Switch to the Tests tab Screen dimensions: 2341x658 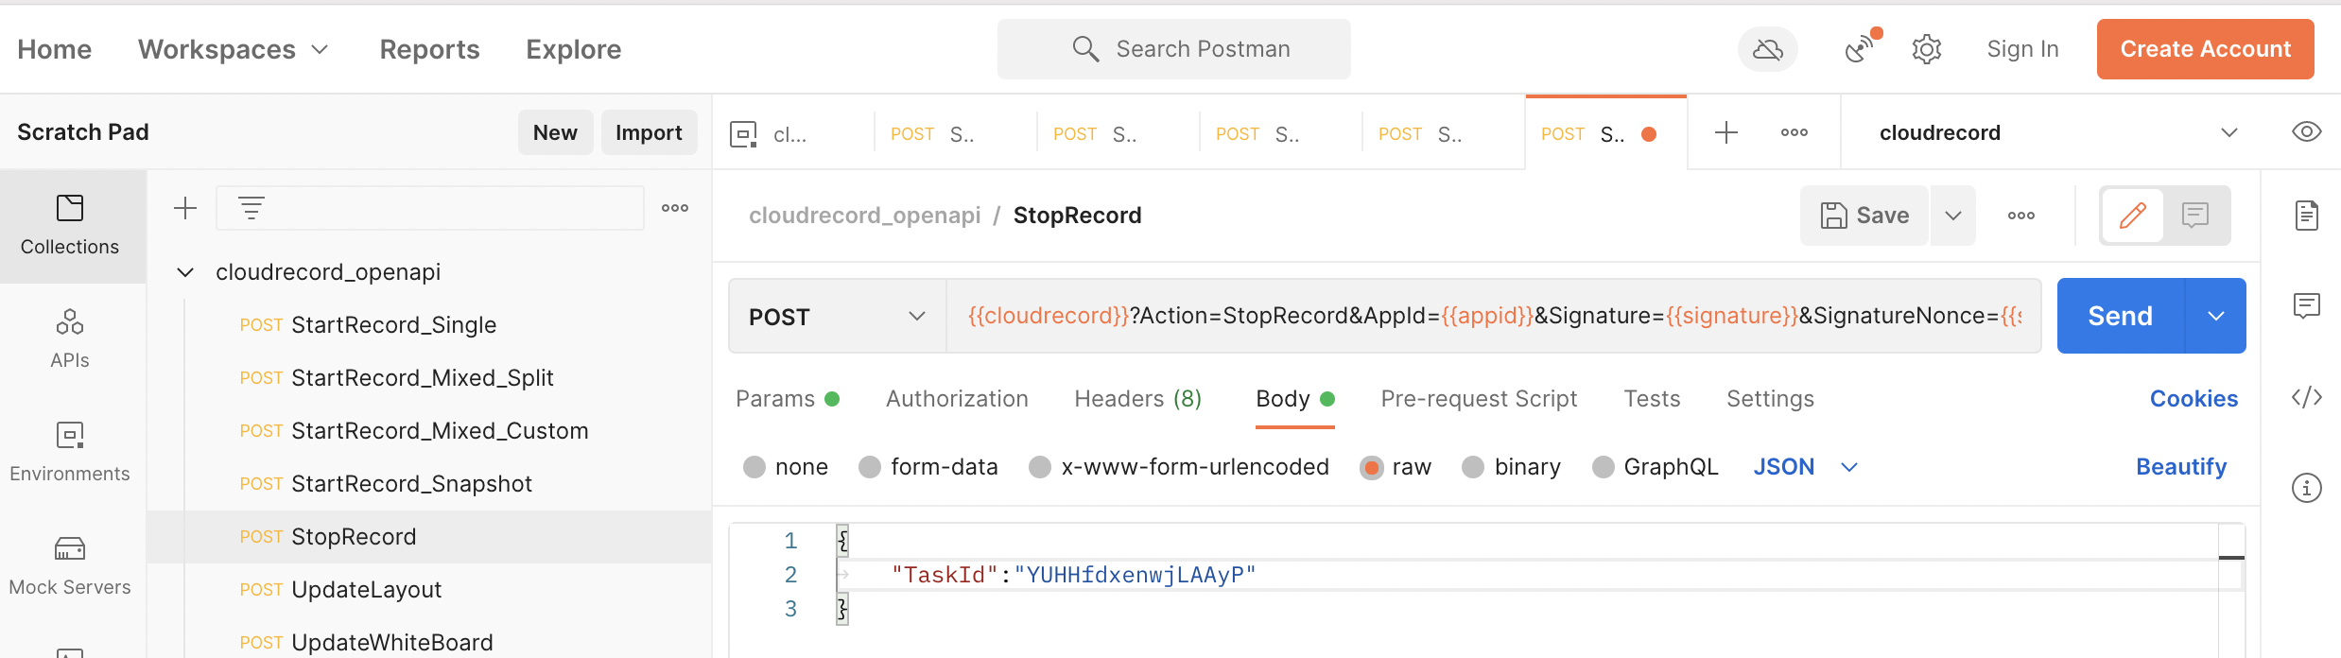tap(1652, 399)
